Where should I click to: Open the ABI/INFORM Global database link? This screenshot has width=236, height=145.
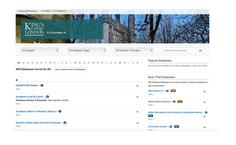tap(27, 85)
